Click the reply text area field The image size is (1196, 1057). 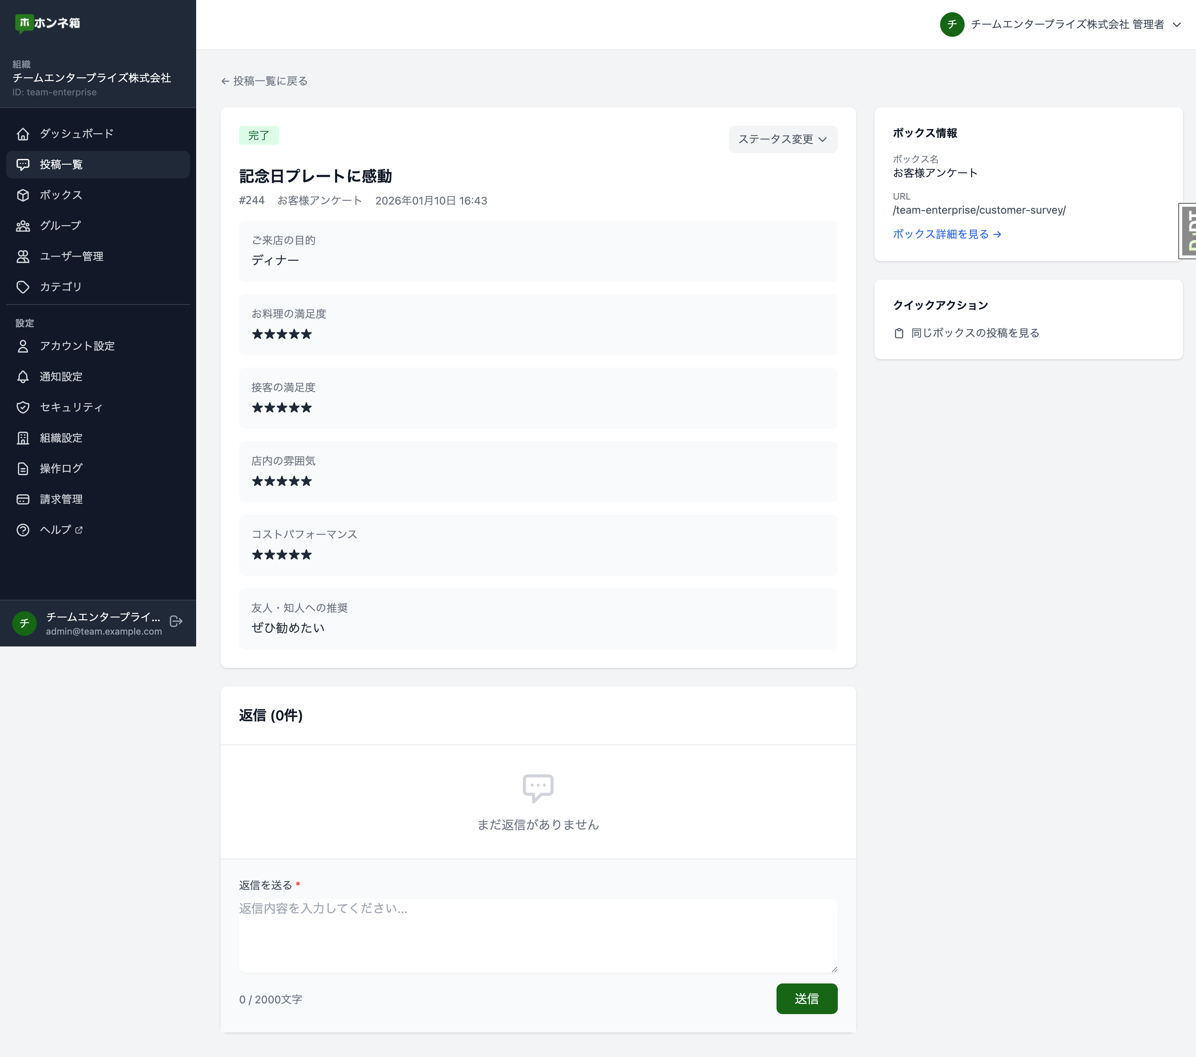click(538, 936)
